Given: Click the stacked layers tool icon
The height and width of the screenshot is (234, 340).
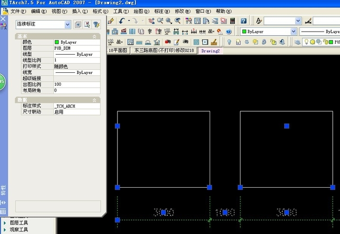Looking at the screenshot, I should 282,42.
